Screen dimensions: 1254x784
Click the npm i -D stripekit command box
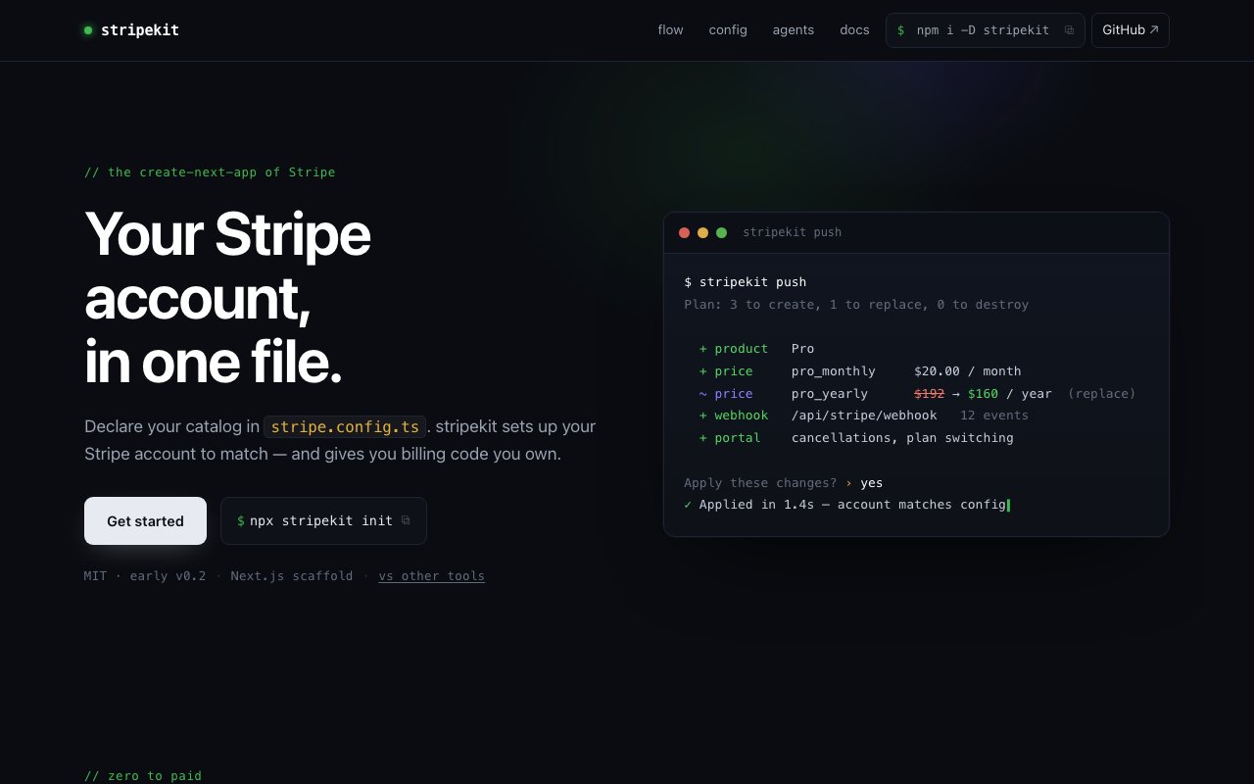click(x=985, y=30)
